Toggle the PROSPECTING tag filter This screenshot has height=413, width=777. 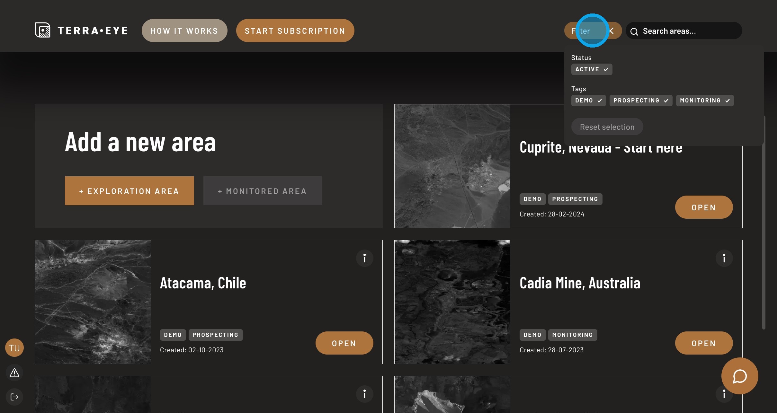pyautogui.click(x=640, y=101)
